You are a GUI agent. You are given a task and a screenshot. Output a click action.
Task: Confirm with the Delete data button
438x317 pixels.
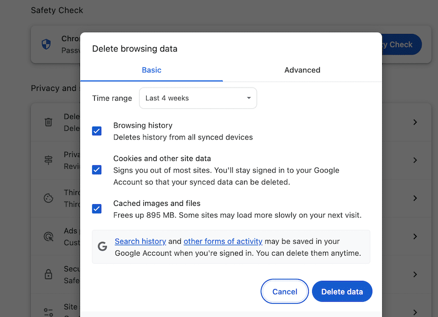coord(342,291)
